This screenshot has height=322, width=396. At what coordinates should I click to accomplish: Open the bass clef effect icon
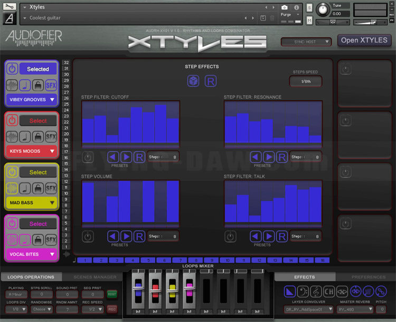303,291
